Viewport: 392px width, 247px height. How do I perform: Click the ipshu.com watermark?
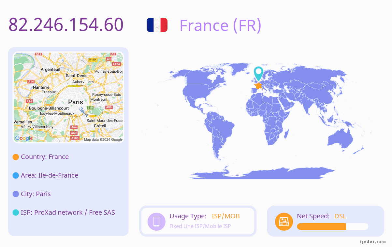372,241
